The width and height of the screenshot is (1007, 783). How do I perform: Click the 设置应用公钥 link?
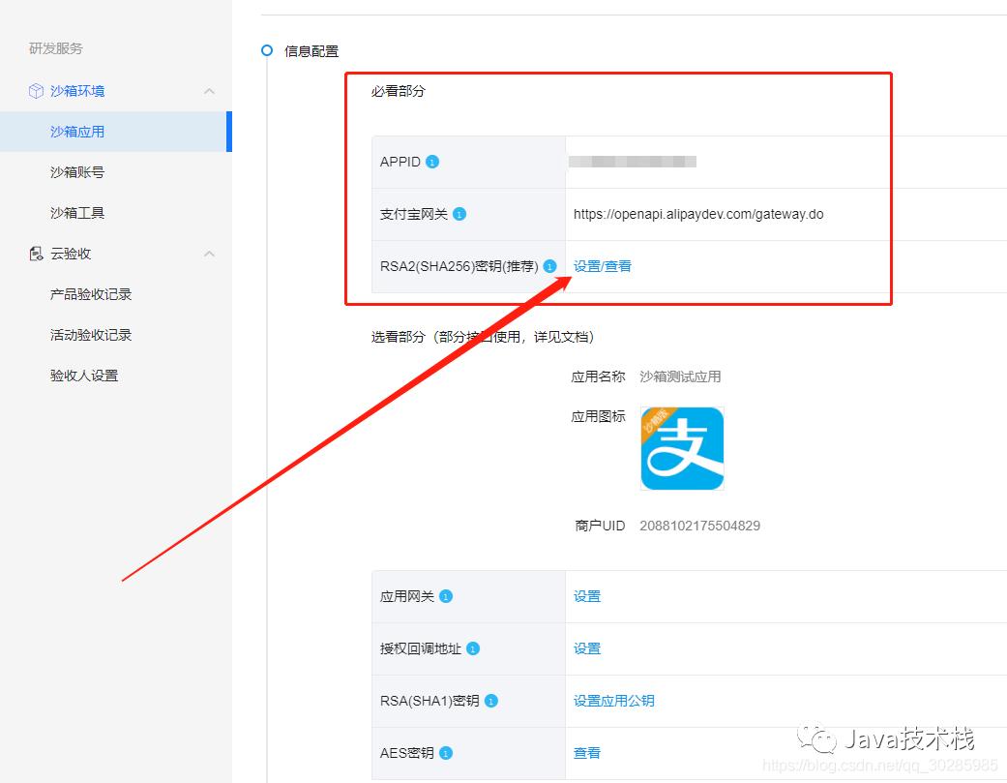pos(613,701)
